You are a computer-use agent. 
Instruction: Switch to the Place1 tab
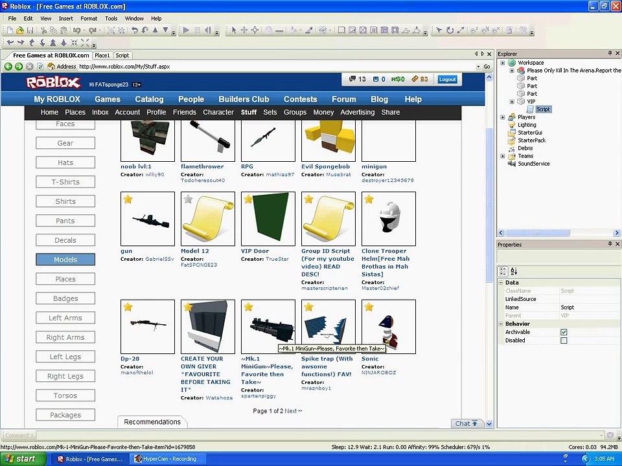click(102, 56)
